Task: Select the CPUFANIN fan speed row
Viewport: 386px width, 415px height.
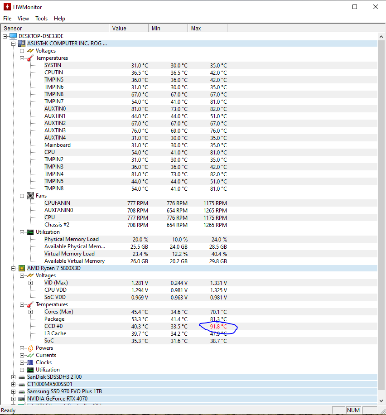Action: tap(57, 203)
